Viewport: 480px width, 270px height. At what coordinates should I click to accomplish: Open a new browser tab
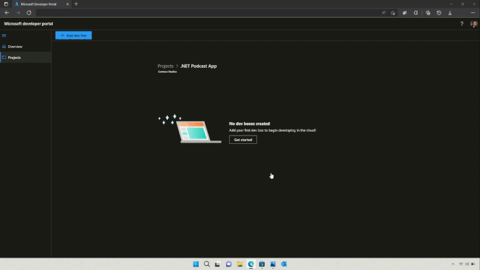click(x=76, y=4)
